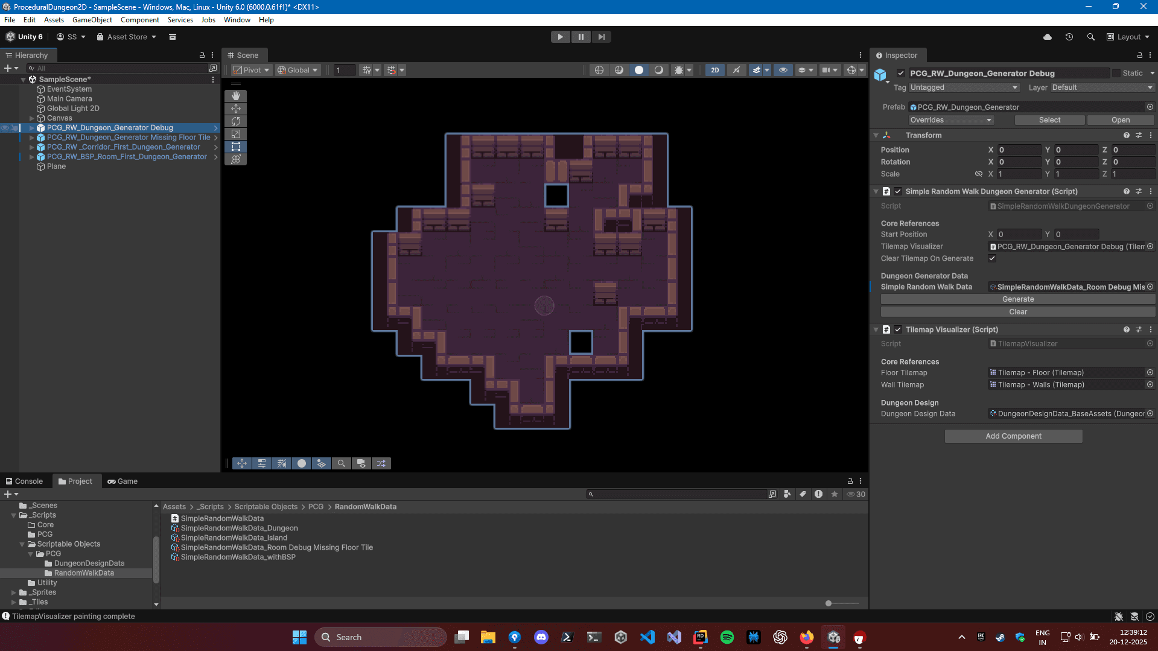This screenshot has width=1158, height=651.
Task: Open Spotify from the Windows taskbar
Action: [727, 637]
